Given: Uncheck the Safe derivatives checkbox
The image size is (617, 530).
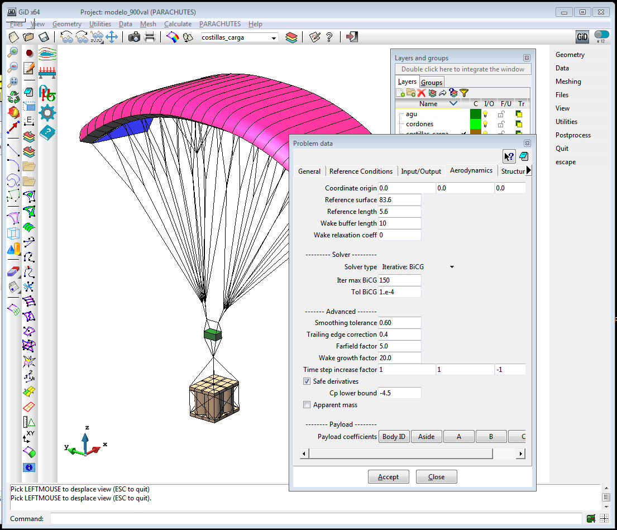Looking at the screenshot, I should (x=307, y=381).
